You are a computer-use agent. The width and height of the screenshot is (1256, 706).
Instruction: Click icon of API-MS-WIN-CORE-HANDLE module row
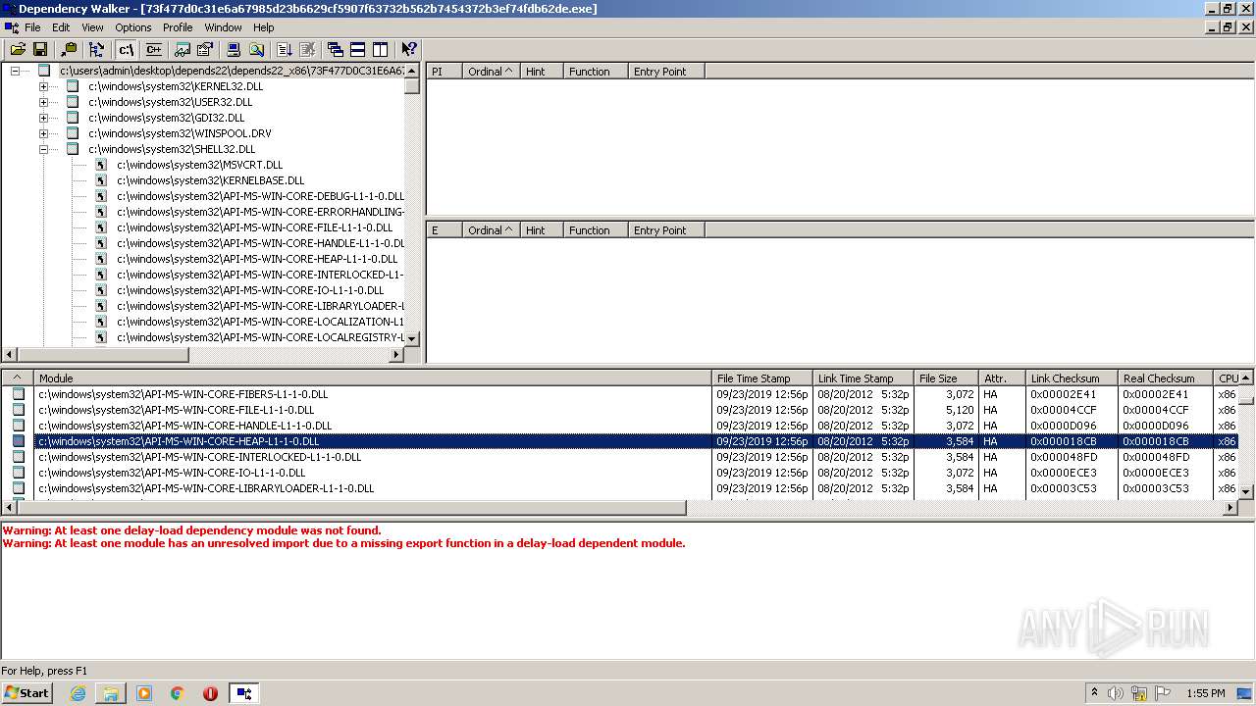point(18,426)
